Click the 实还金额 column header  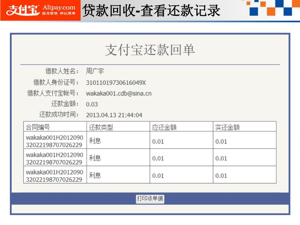point(245,127)
